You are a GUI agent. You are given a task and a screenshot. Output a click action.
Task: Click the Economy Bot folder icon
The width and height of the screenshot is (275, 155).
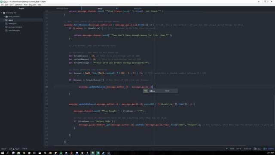click(x=4, y=13)
